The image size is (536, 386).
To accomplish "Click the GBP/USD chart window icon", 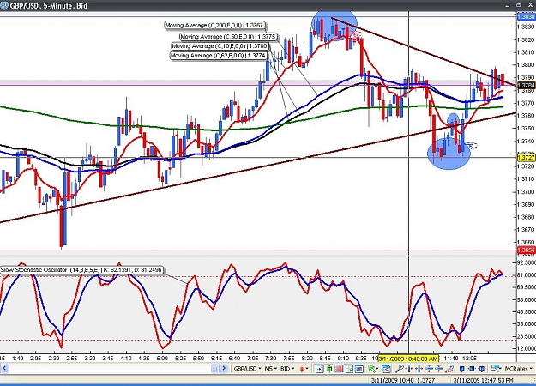I will coord(4,6).
